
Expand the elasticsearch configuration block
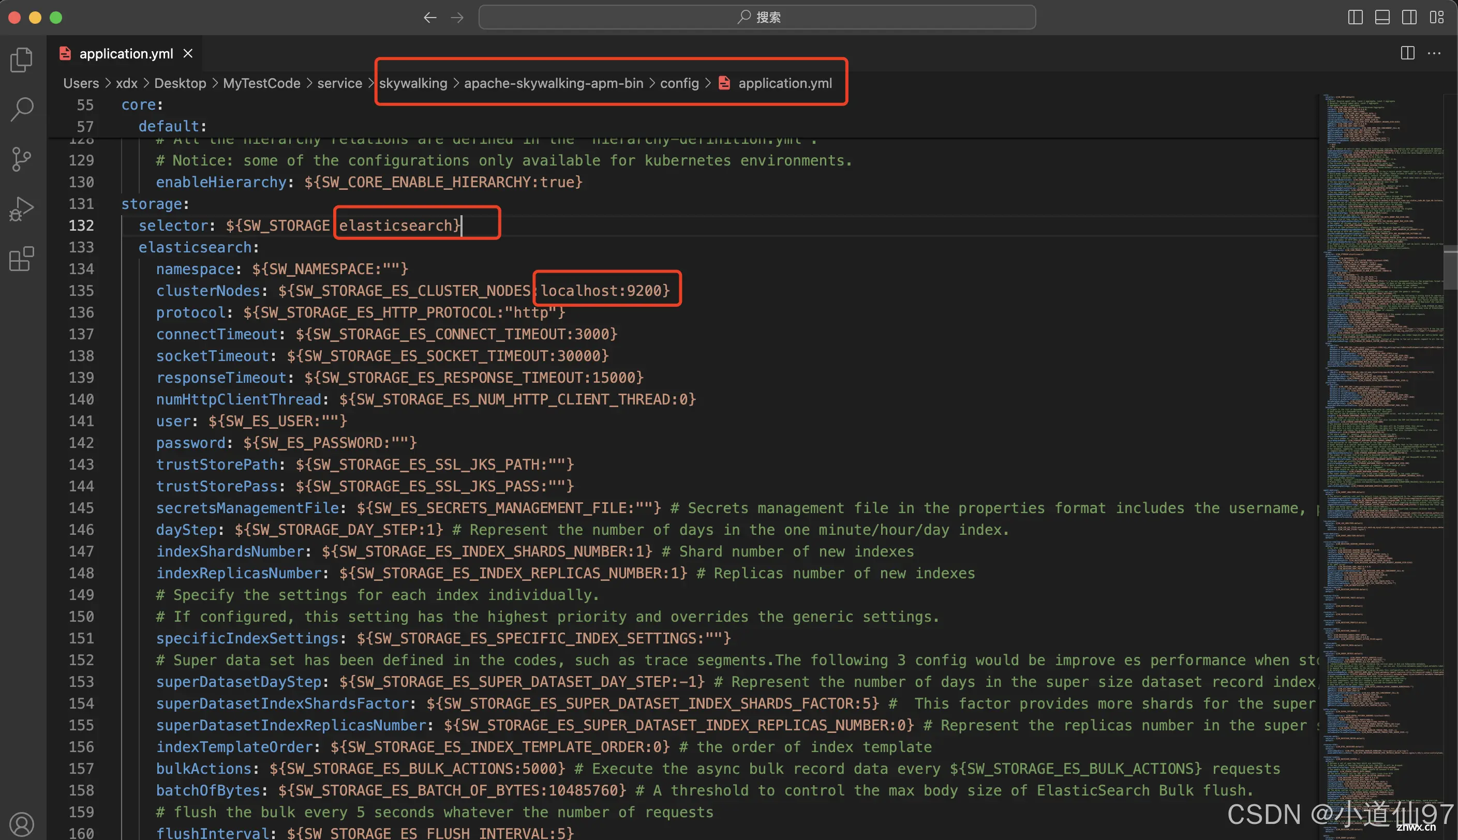109,246
